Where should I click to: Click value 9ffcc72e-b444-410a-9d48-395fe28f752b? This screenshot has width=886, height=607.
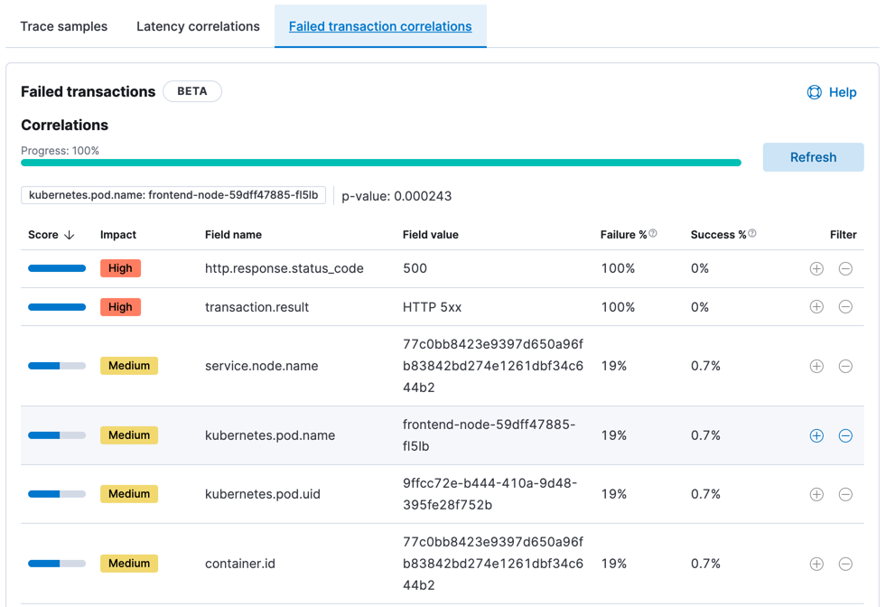pos(490,494)
